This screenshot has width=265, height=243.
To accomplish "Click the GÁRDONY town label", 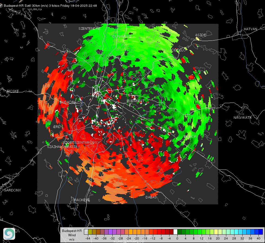I will pyautogui.click(x=12, y=190).
